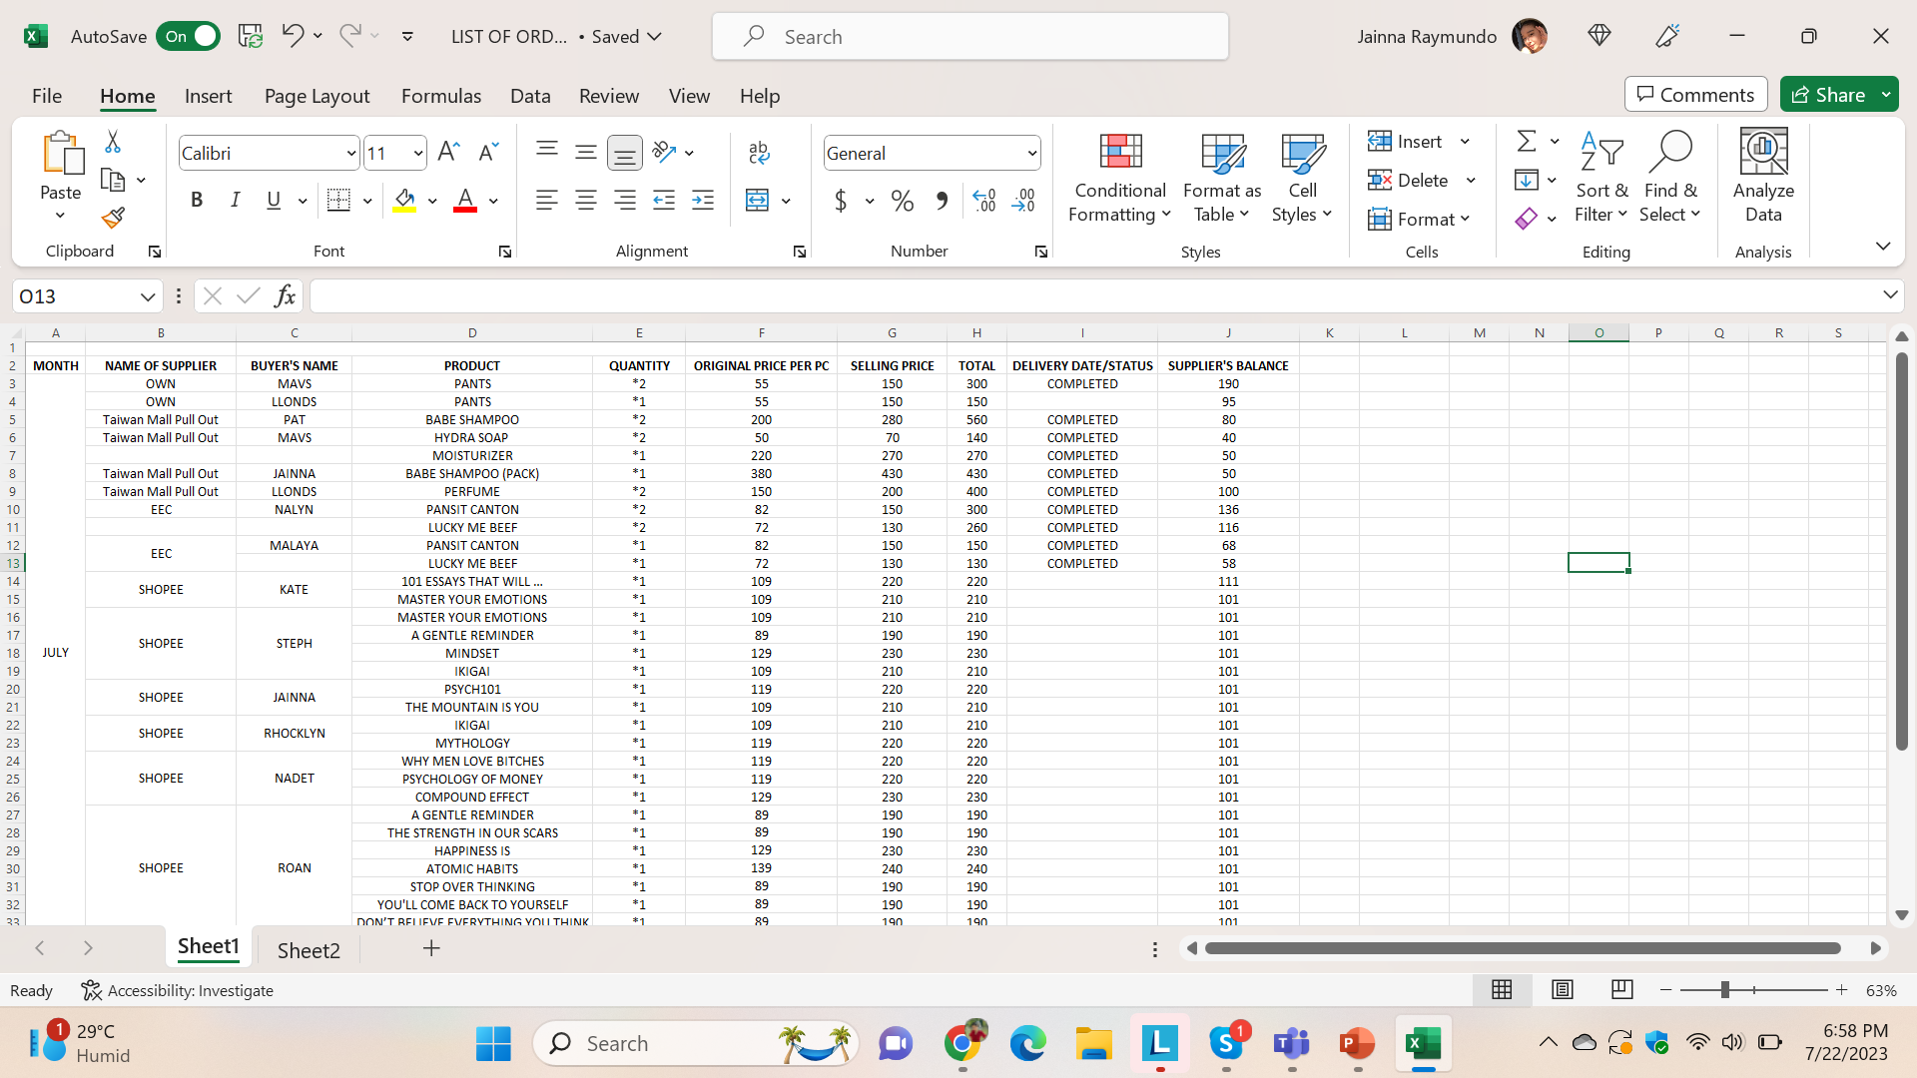Switch to Page Layout view in status bar

[1563, 989]
